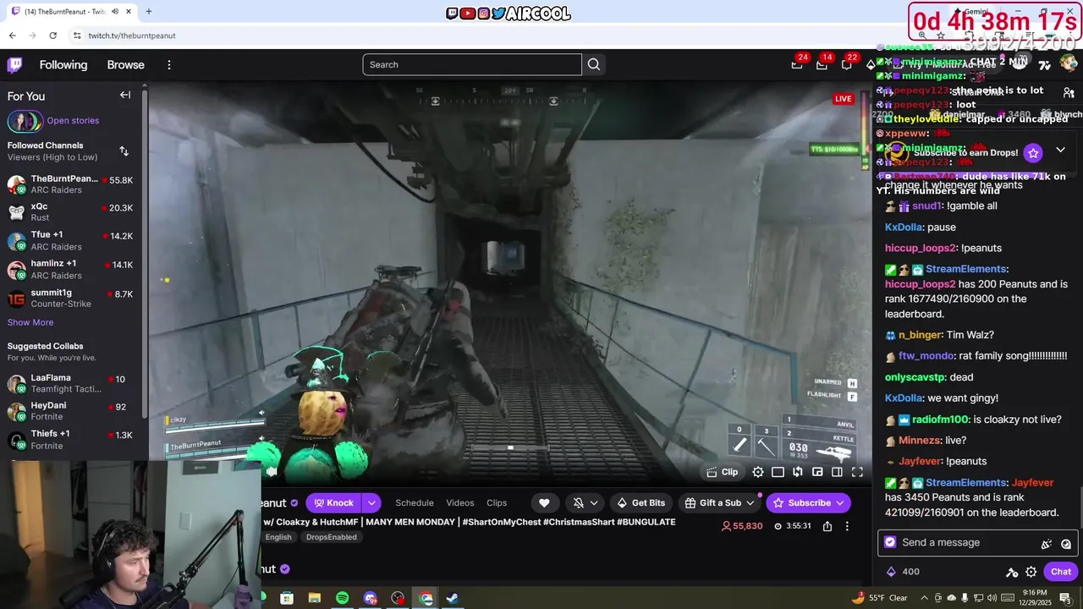1083x609 pixels.
Task: Click the Get Bits diamond icon in top bar
Action: [x=871, y=65]
